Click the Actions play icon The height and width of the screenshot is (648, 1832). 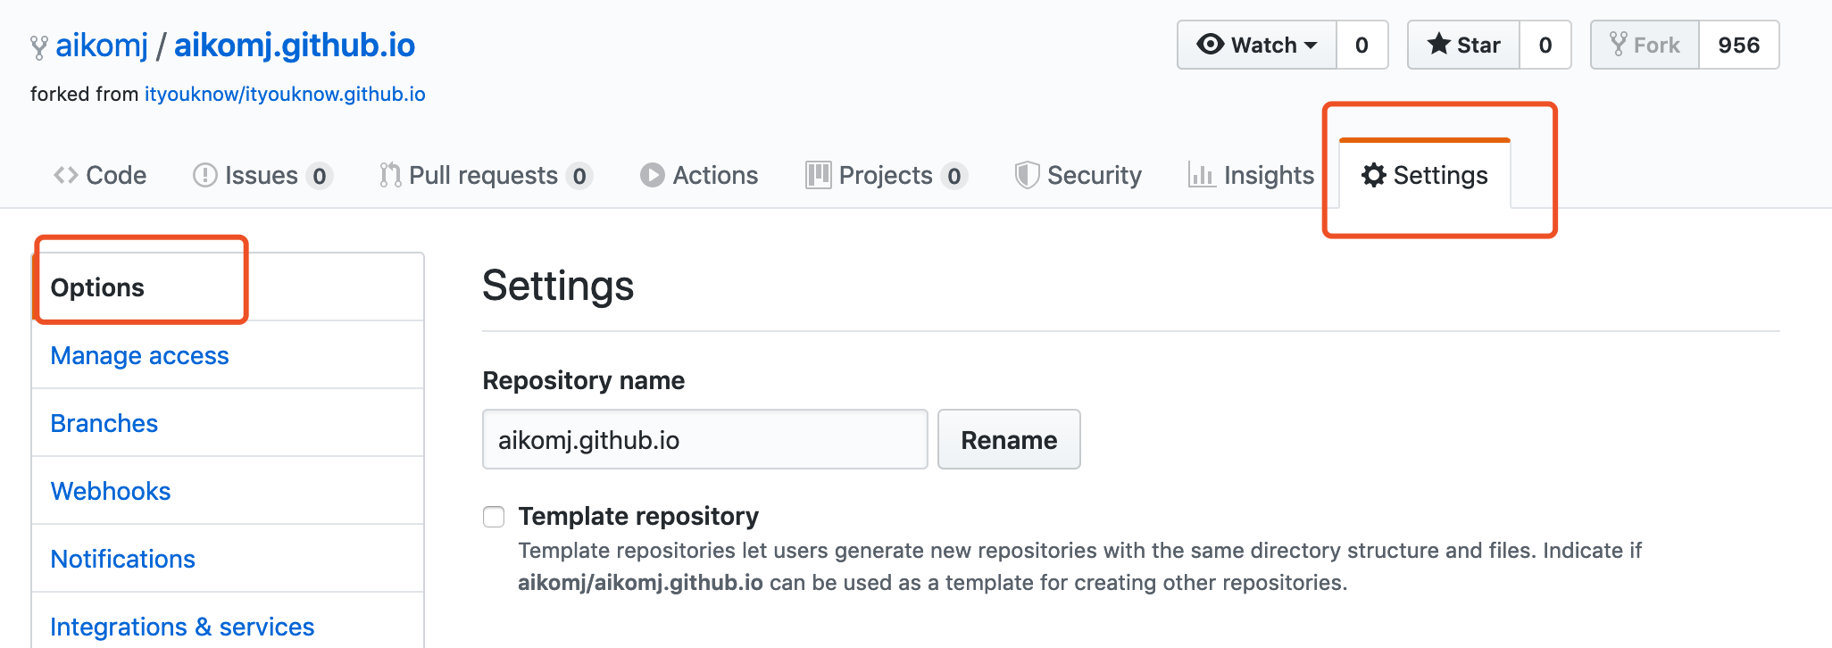pyautogui.click(x=653, y=175)
